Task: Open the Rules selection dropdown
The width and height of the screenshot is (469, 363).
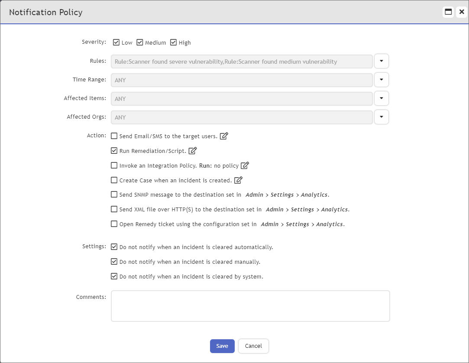Action: point(381,61)
